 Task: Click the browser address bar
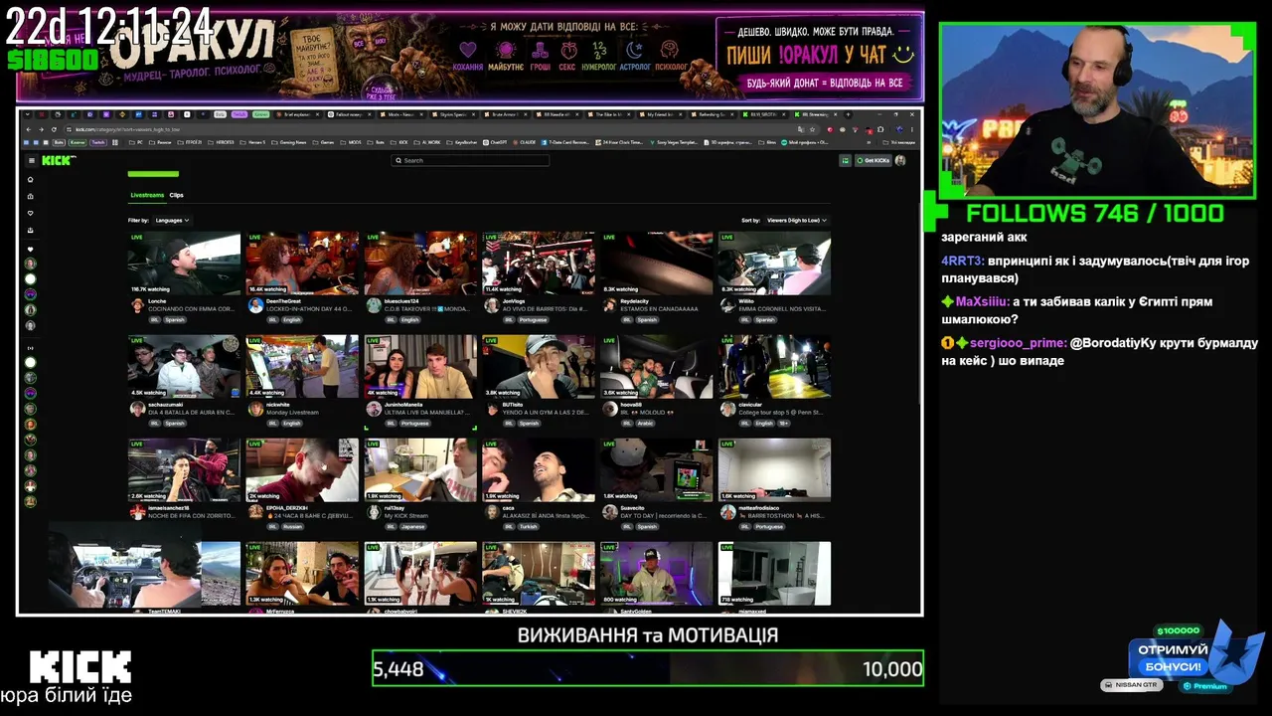tap(427, 129)
